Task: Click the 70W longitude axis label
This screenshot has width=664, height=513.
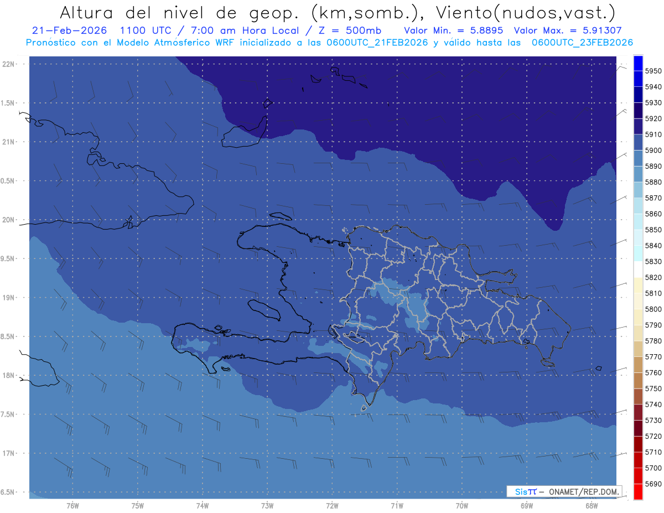Action: coord(461,505)
